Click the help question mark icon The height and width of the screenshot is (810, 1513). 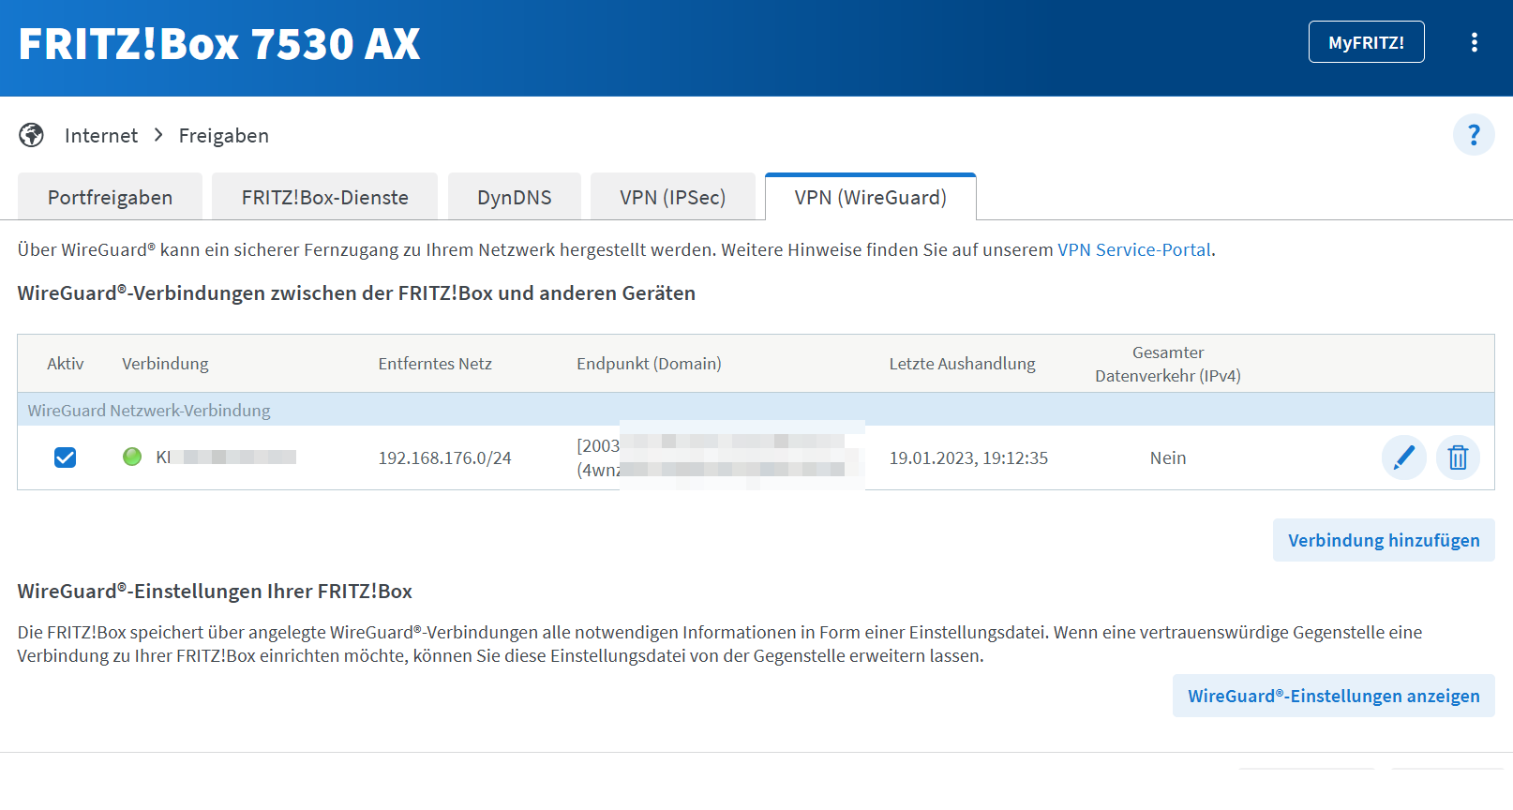click(1474, 135)
